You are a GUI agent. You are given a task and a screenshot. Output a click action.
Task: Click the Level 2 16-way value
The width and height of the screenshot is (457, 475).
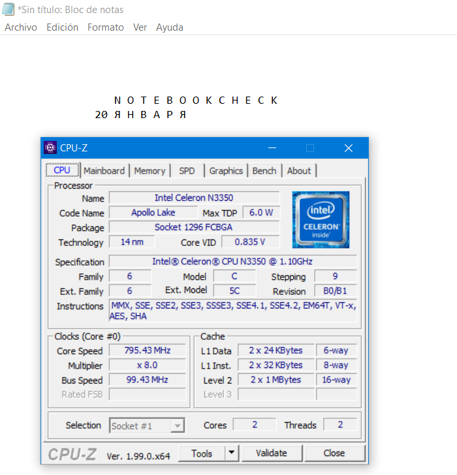coord(336,380)
